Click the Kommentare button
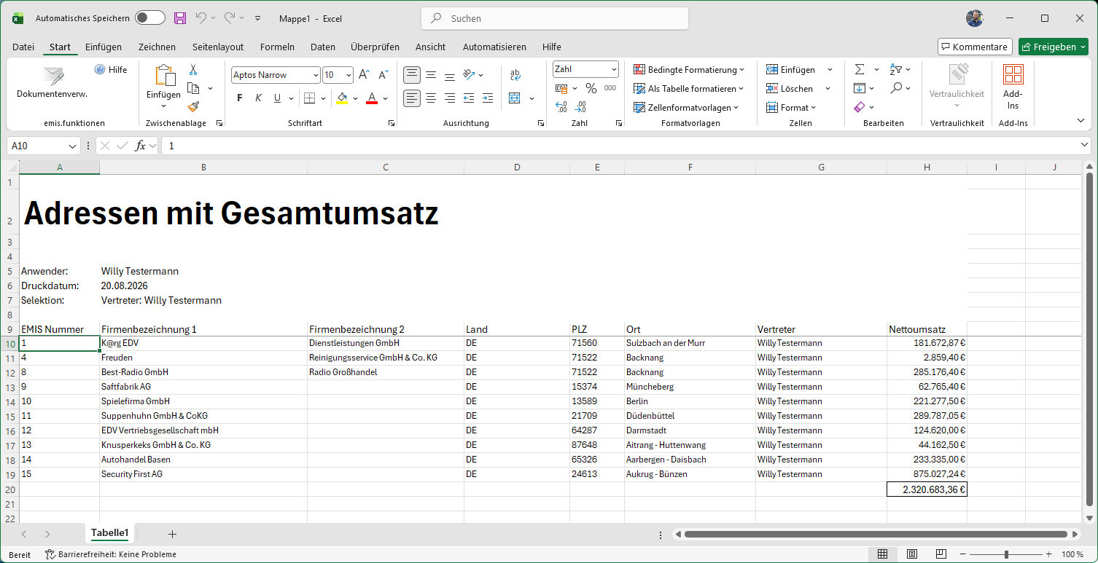This screenshot has height=563, width=1098. point(975,47)
